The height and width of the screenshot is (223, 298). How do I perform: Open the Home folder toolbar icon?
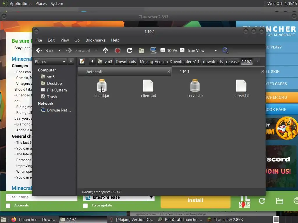[x=141, y=51]
